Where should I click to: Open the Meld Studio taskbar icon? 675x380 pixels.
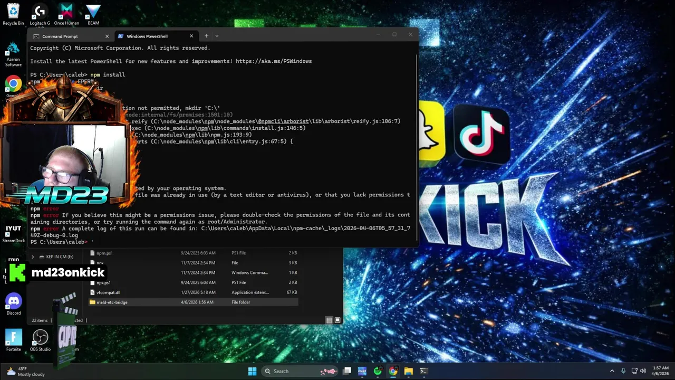click(x=362, y=371)
